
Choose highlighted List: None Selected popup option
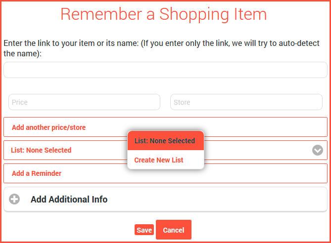click(x=166, y=141)
